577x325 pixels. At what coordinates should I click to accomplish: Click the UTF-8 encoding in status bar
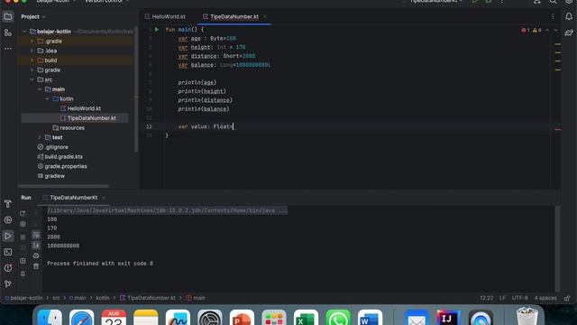[x=519, y=298]
